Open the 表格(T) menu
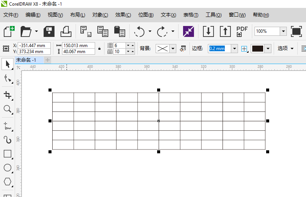The image size is (306, 197). [x=191, y=15]
